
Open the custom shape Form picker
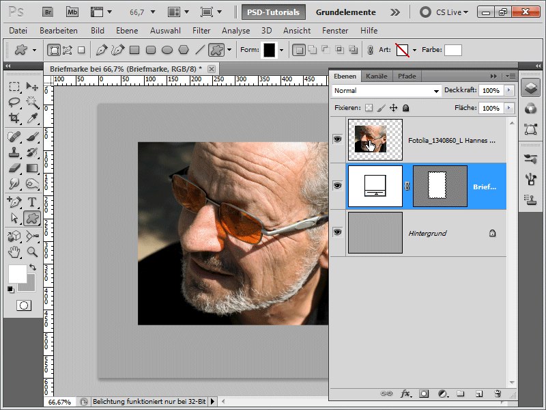[x=281, y=50]
